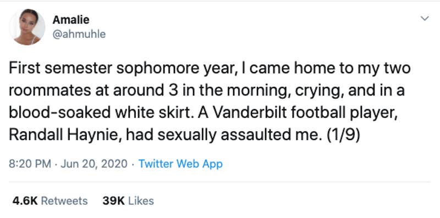The image size is (440, 218).
Task: Open Amalie's profile picture
Action: 27,27
